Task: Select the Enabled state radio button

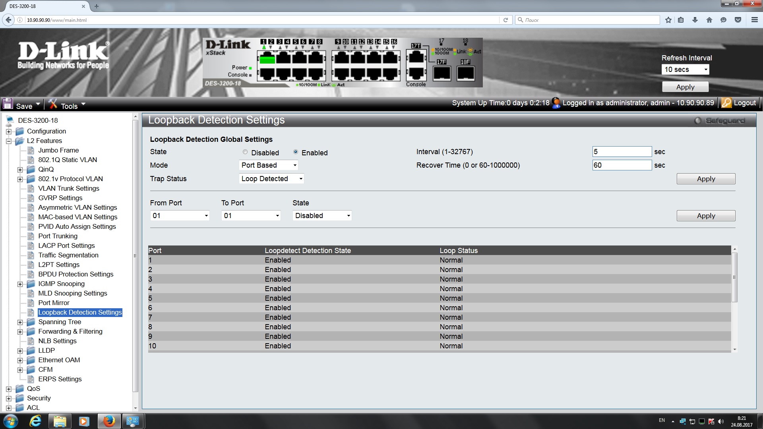Action: pos(296,152)
